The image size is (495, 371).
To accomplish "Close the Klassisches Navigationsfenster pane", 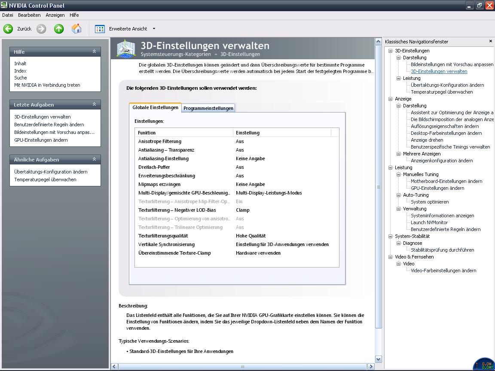I will [x=491, y=41].
